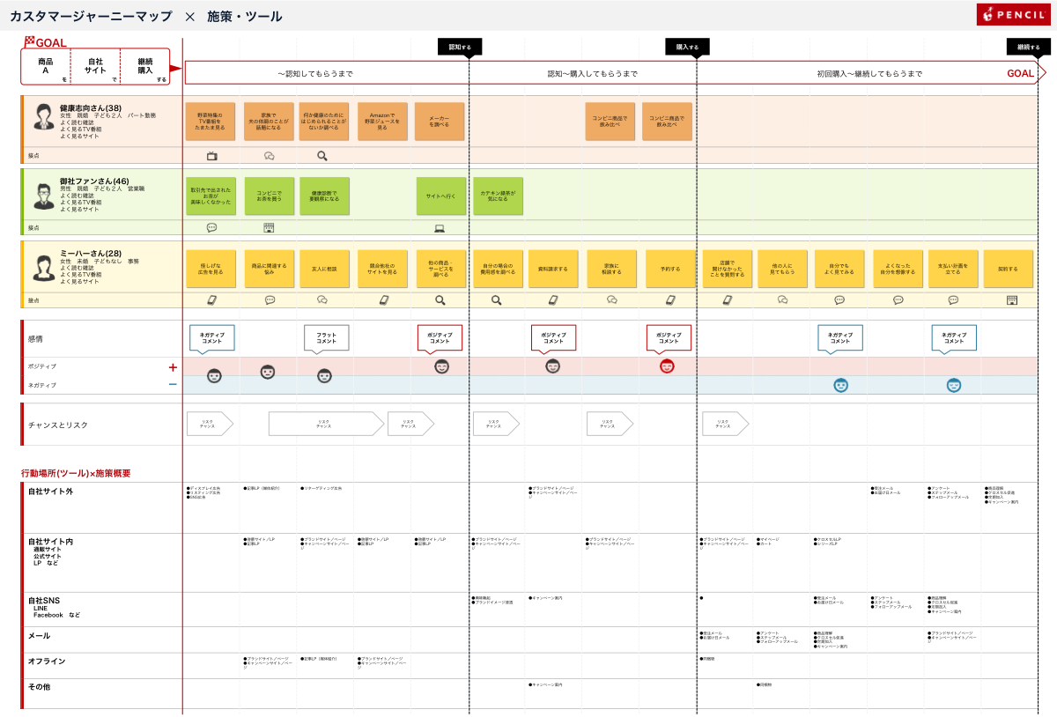Click the ミーハーさん persona avatar
The image size is (1057, 717).
click(x=44, y=266)
